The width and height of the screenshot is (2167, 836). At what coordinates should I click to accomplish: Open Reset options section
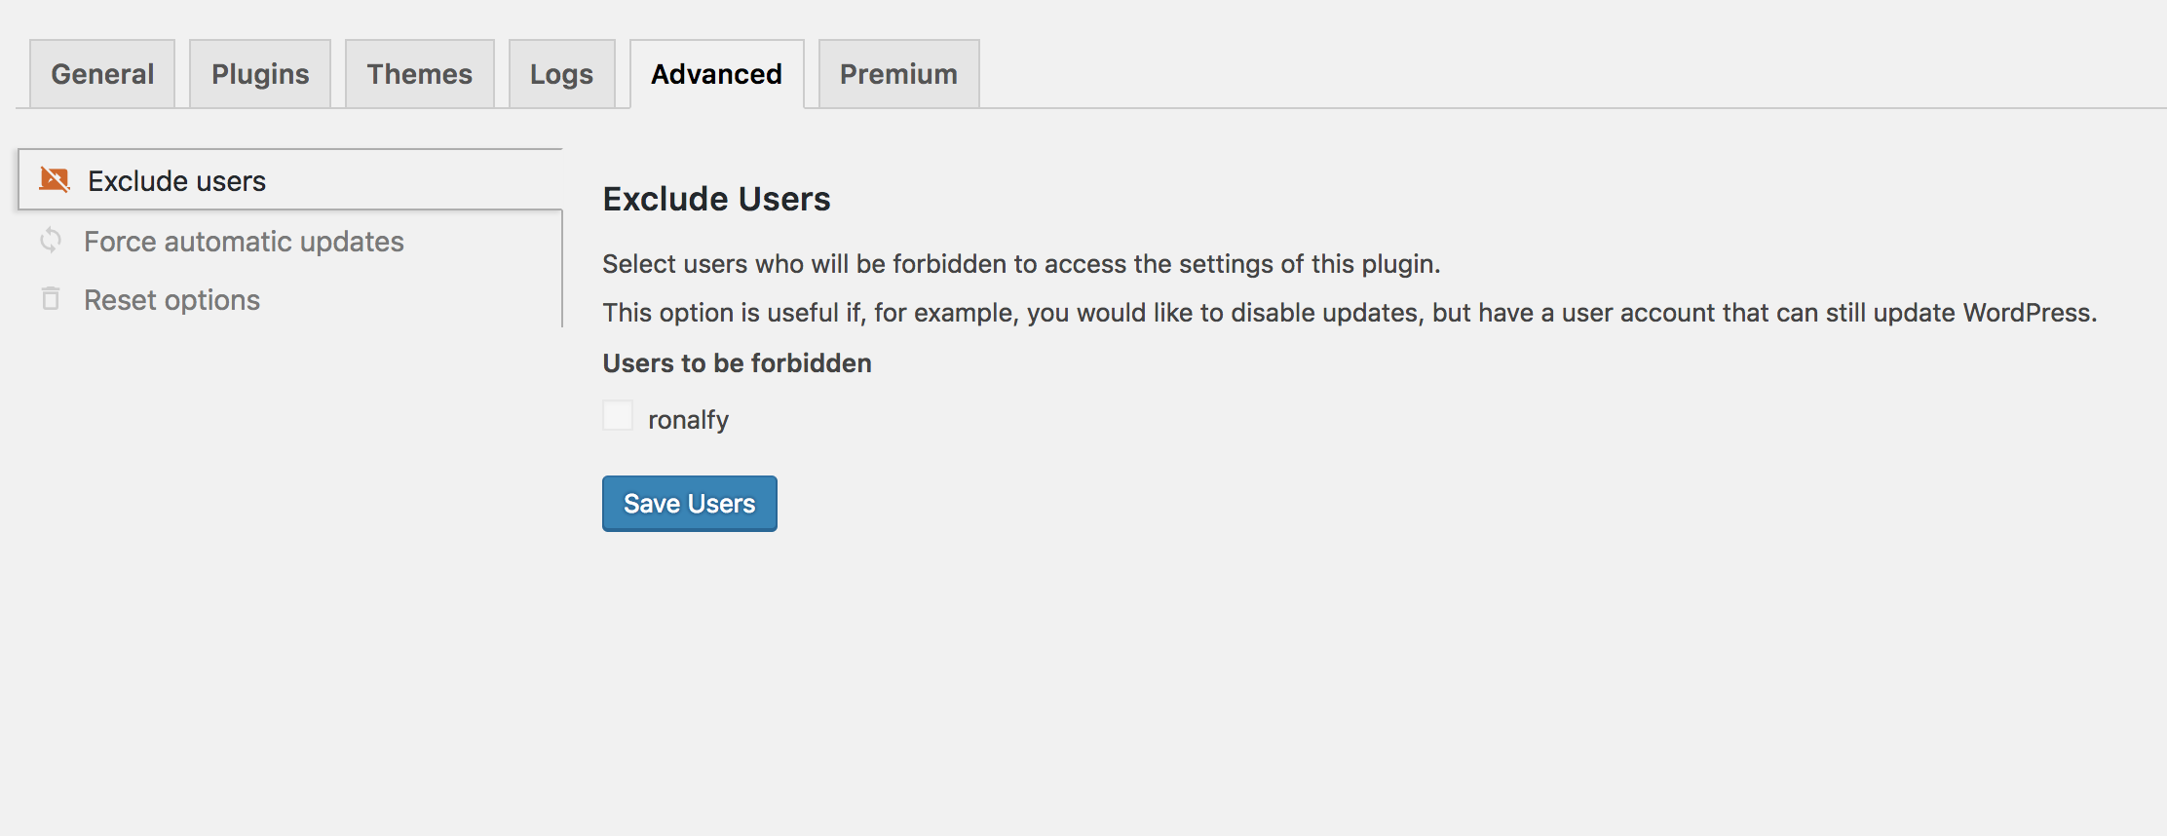[171, 300]
